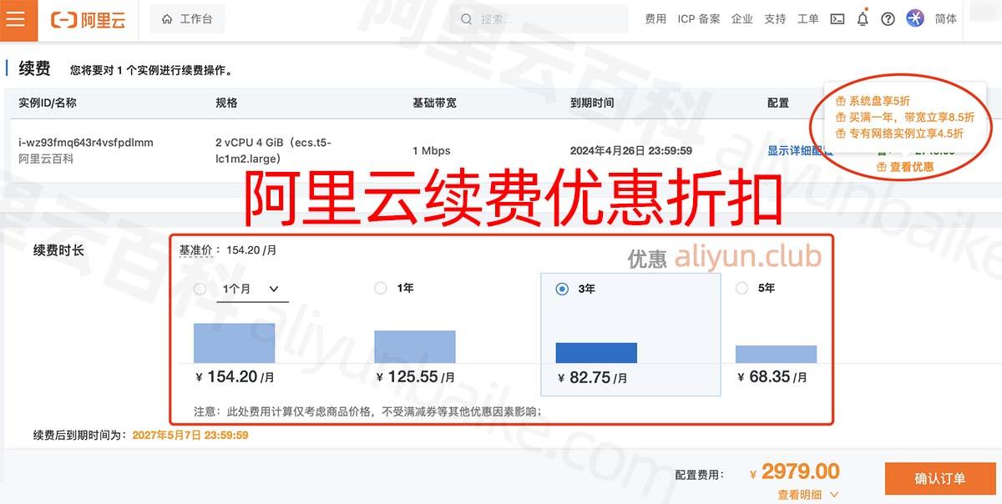The height and width of the screenshot is (504, 1002).
Task: Click the 实例ID/名称 column header
Action: tap(48, 103)
